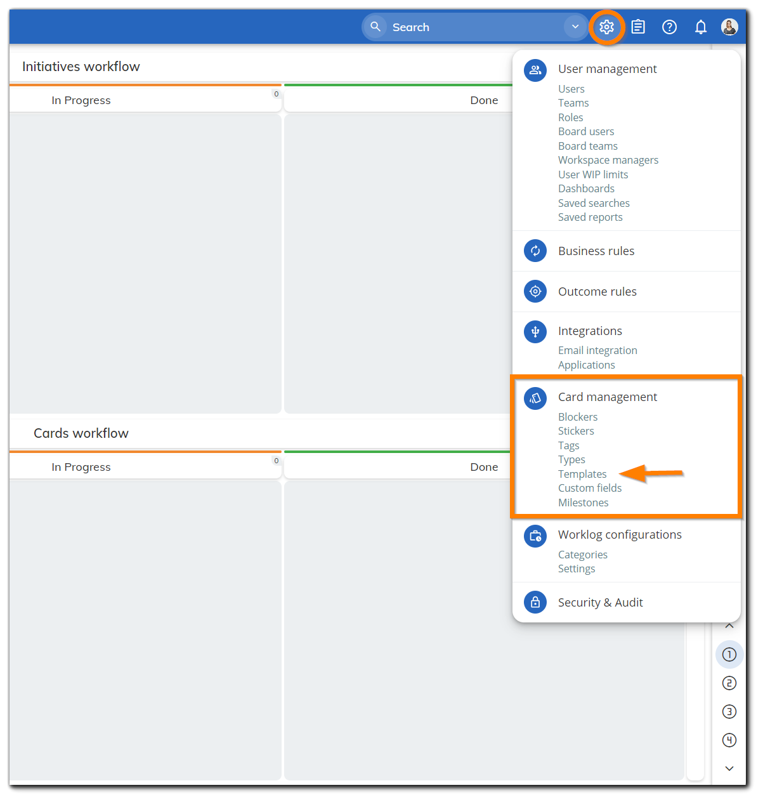Click the clipboard icon next to settings
Viewport: 763px width, 802px height.
[x=637, y=27]
